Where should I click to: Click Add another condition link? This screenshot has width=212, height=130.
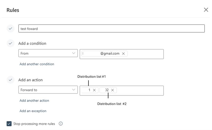37,64
